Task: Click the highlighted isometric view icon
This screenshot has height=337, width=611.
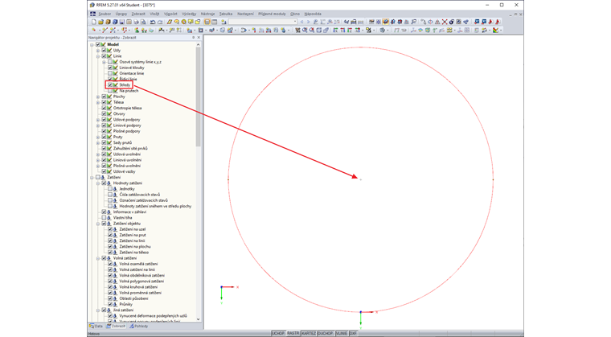Action: 385,22
